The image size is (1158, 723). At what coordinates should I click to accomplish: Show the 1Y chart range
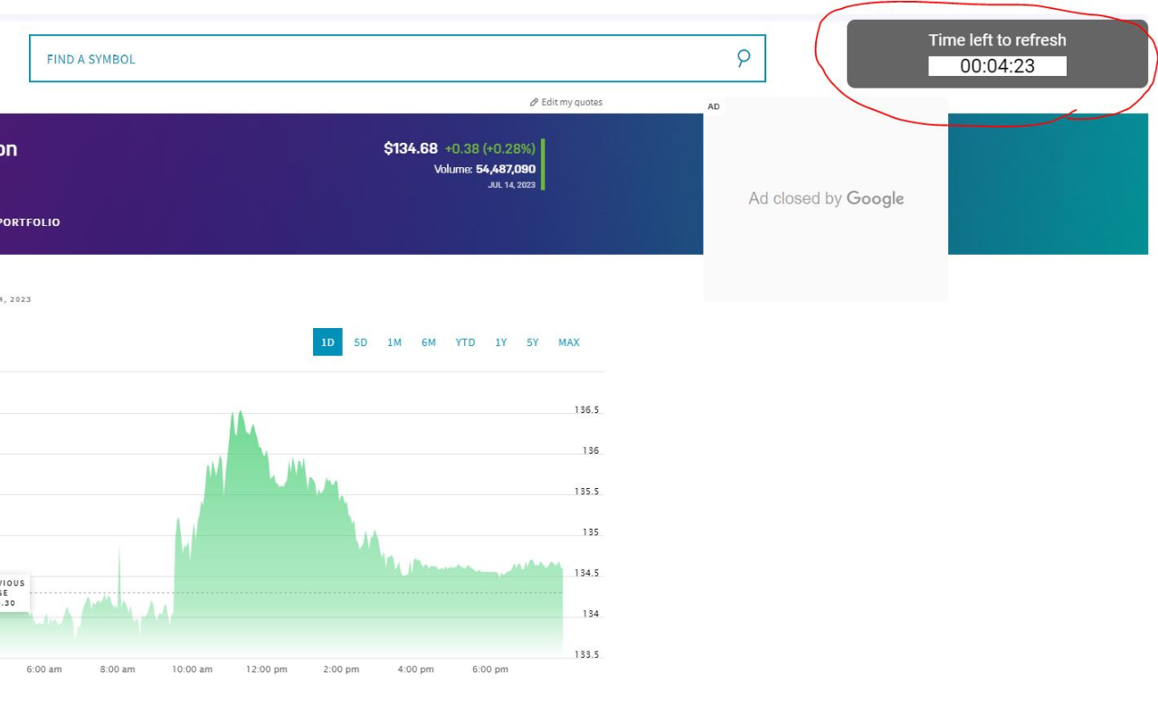coord(500,343)
